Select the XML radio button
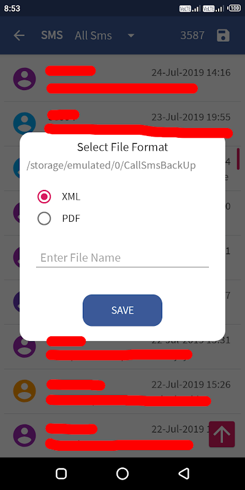The height and width of the screenshot is (490, 245). 44,197
